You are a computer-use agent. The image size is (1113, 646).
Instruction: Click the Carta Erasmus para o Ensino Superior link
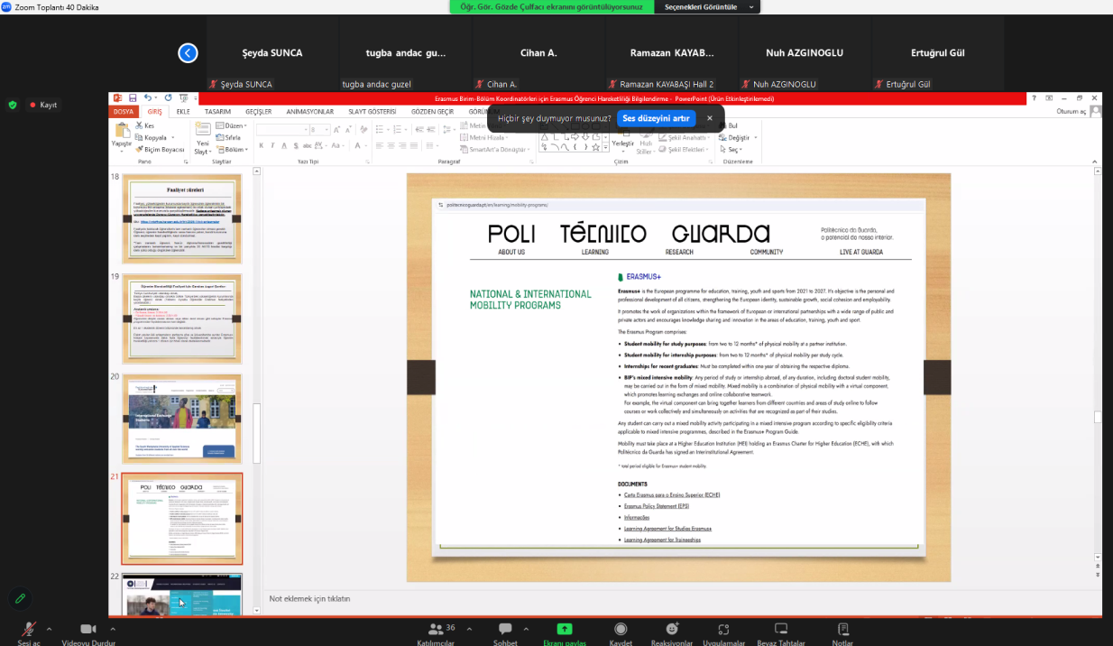click(x=672, y=494)
